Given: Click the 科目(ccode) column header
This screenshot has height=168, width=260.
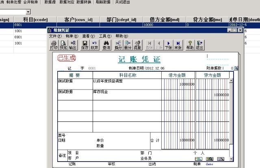Looking at the screenshot, I should point(35,19).
